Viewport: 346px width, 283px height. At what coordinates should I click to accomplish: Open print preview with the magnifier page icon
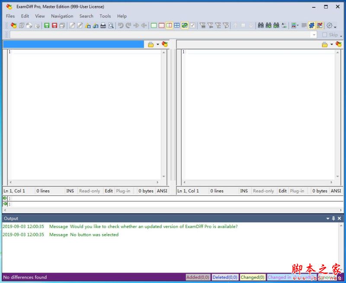tap(111, 26)
